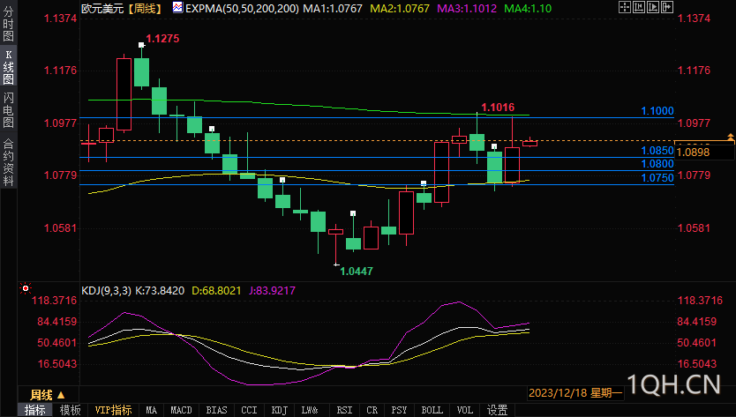This screenshot has width=736, height=417.
Task: Select the 模板 bottom tab
Action: point(70,410)
